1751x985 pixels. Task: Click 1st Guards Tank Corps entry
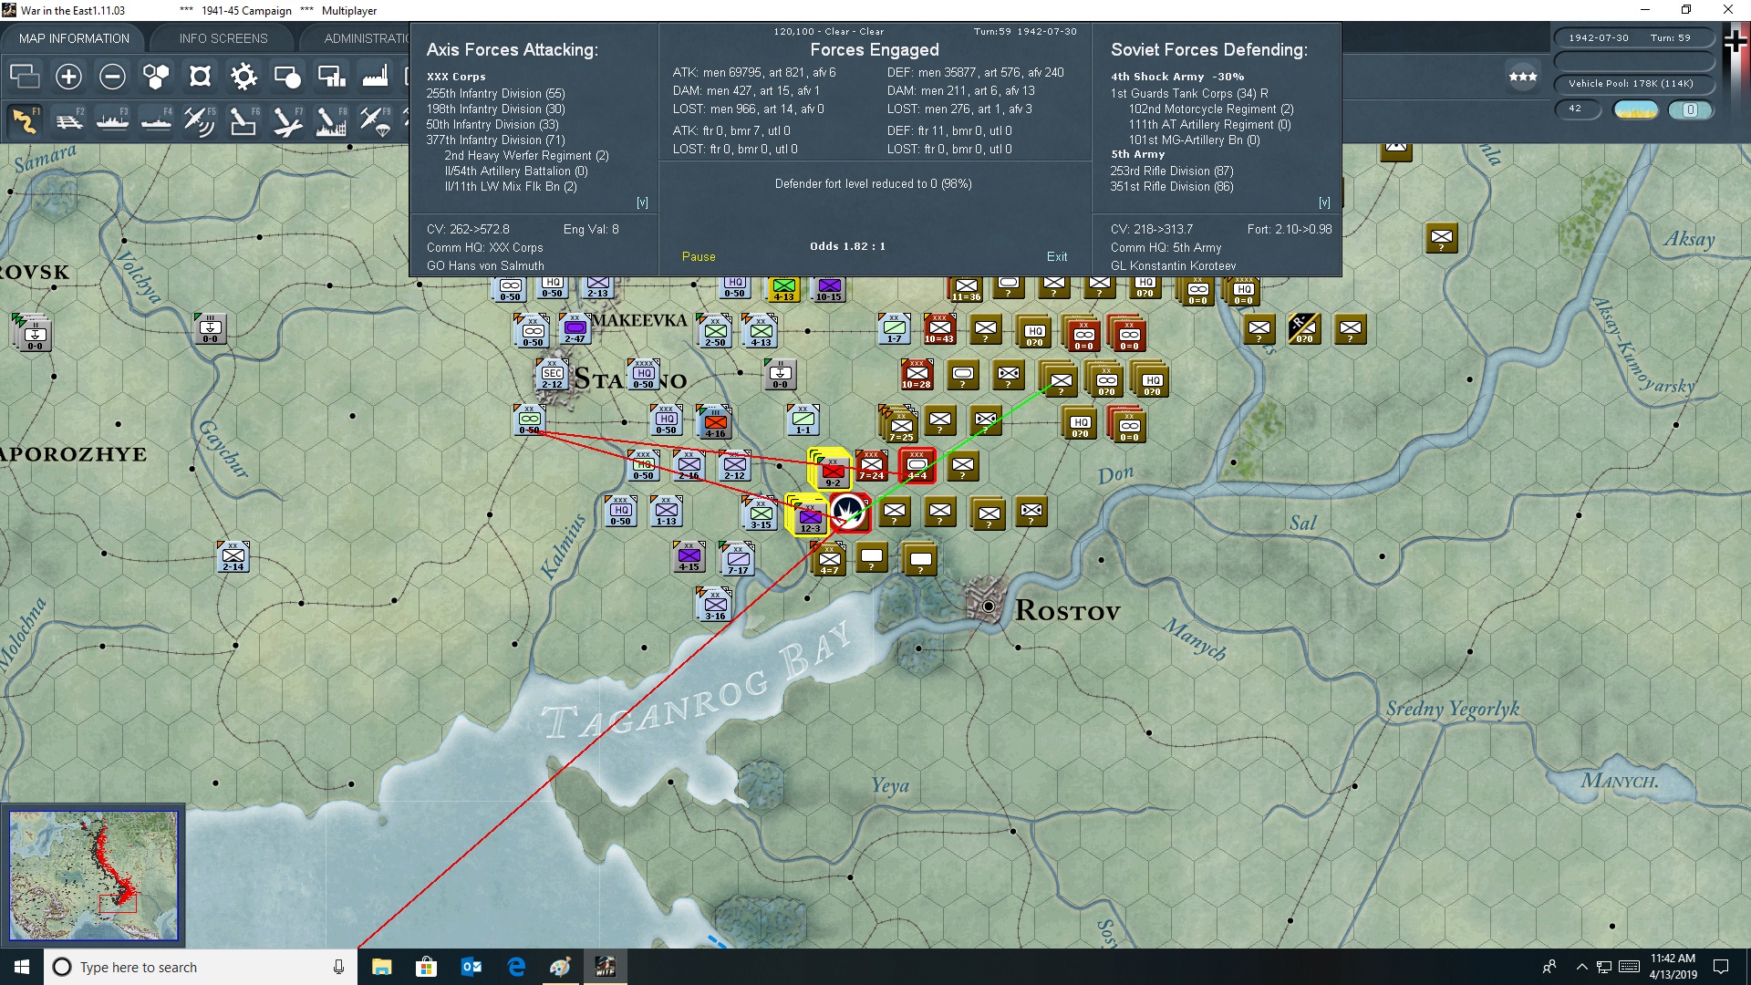pyautogui.click(x=1188, y=94)
